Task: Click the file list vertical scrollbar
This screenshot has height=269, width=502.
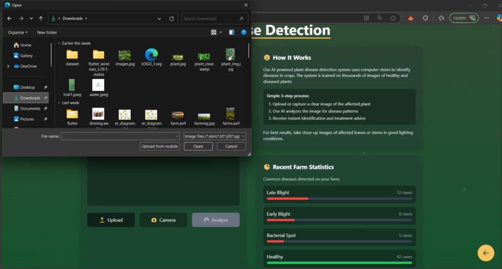Action: tap(249, 50)
